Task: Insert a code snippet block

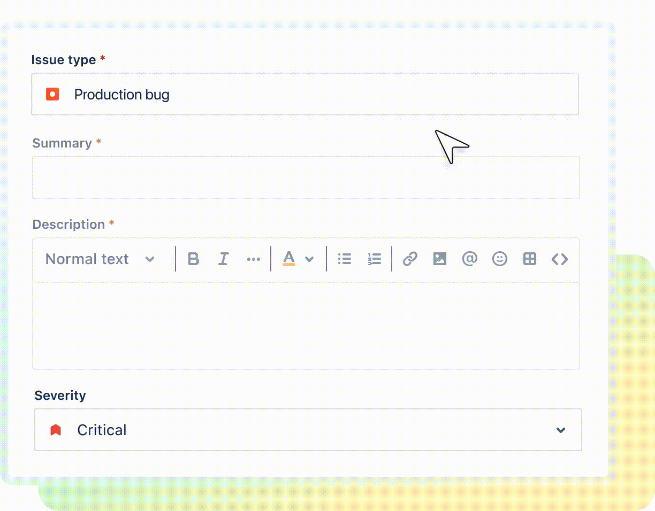Action: (x=560, y=259)
